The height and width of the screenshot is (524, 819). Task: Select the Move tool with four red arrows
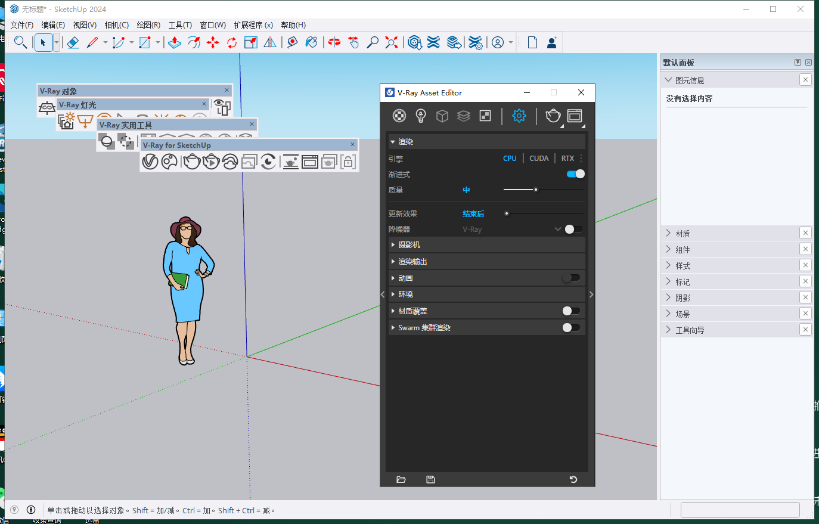pos(213,42)
